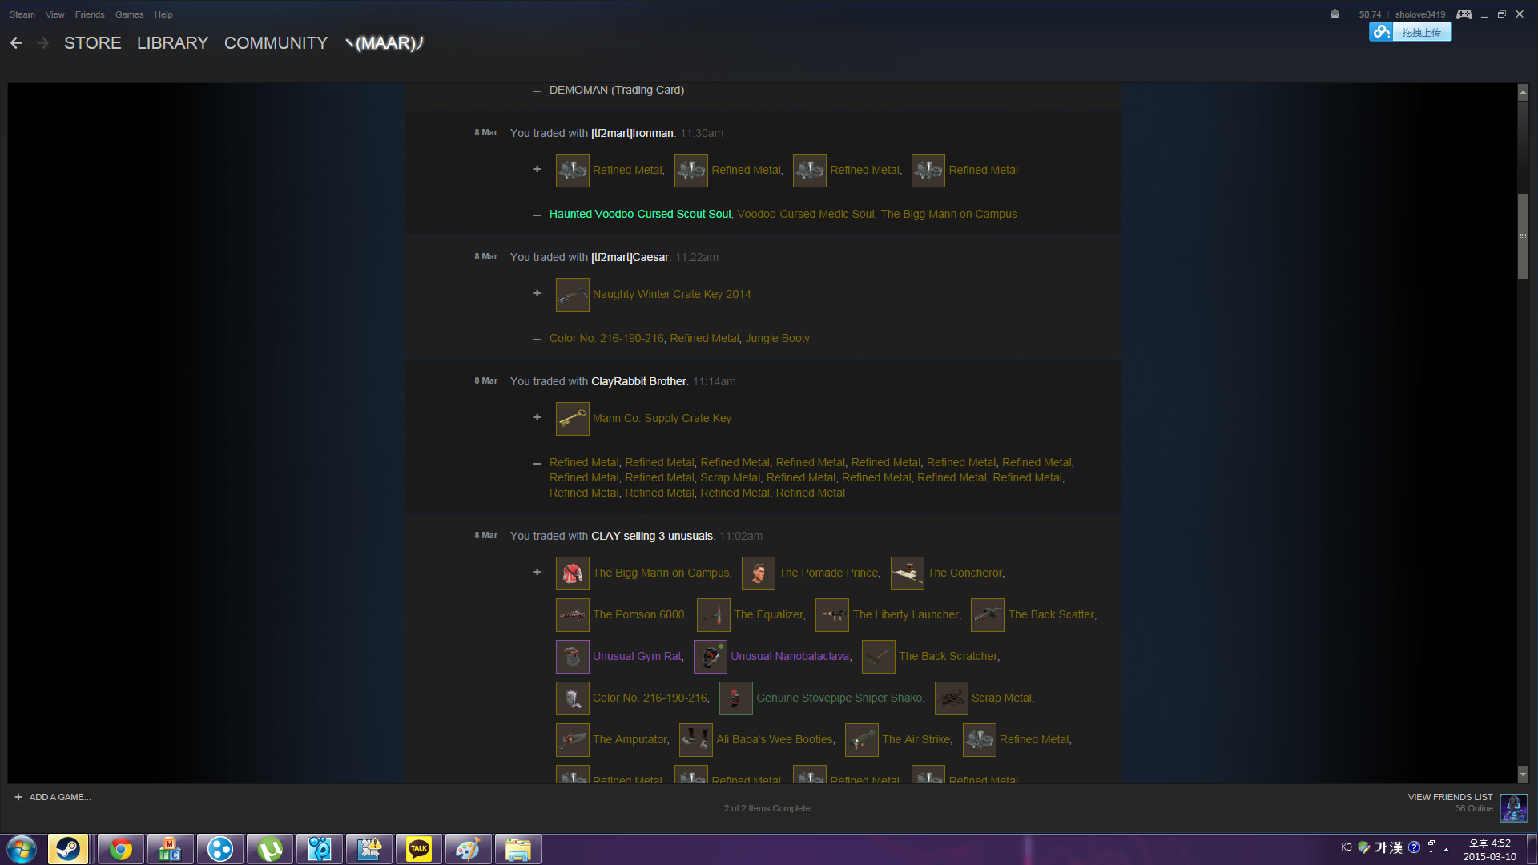Open the [tf2mart]Ironman profile link
Image resolution: width=1538 pixels, height=865 pixels.
coord(631,134)
